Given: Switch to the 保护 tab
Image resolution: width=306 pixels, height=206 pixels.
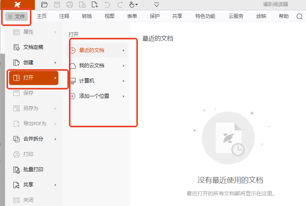Looking at the screenshot, I should (x=155, y=16).
